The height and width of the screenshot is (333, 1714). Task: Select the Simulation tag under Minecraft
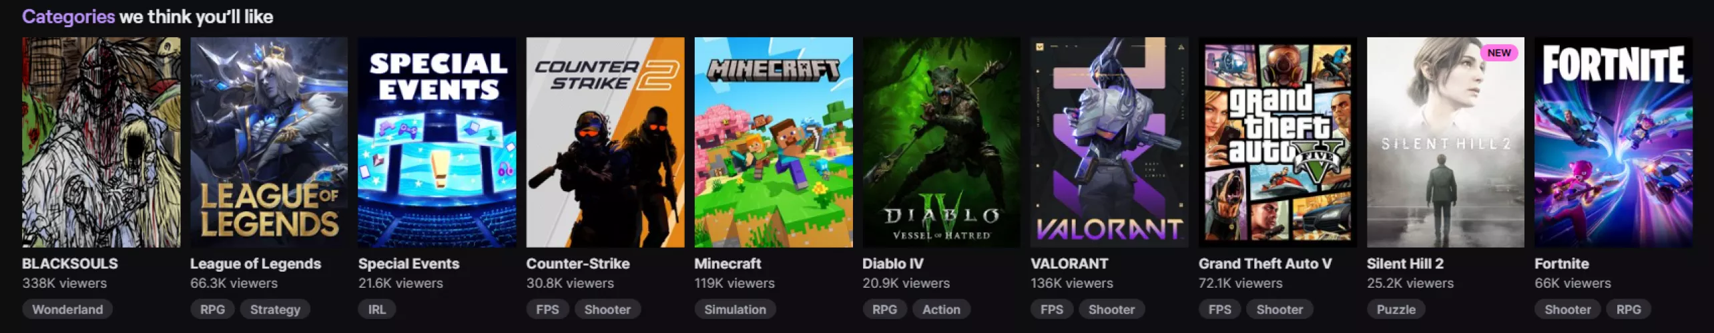coord(736,309)
